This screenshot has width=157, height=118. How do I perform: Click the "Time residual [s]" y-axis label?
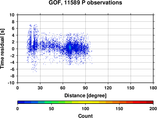2,49
